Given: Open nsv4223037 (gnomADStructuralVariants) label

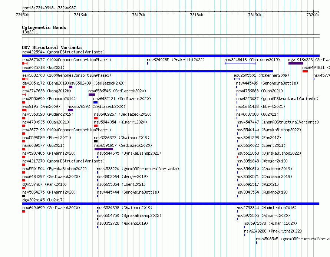Looking at the screenshot, I should click(x=277, y=99).
